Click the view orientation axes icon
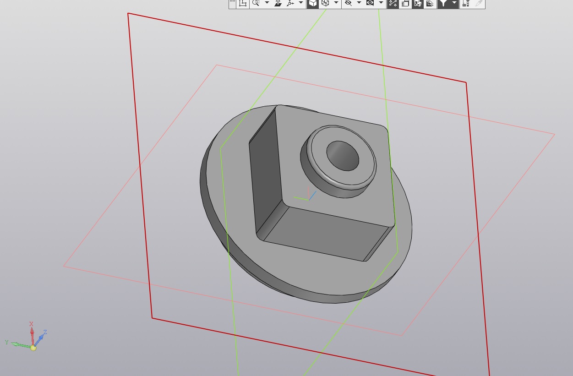The height and width of the screenshot is (376, 573). [290, 3]
